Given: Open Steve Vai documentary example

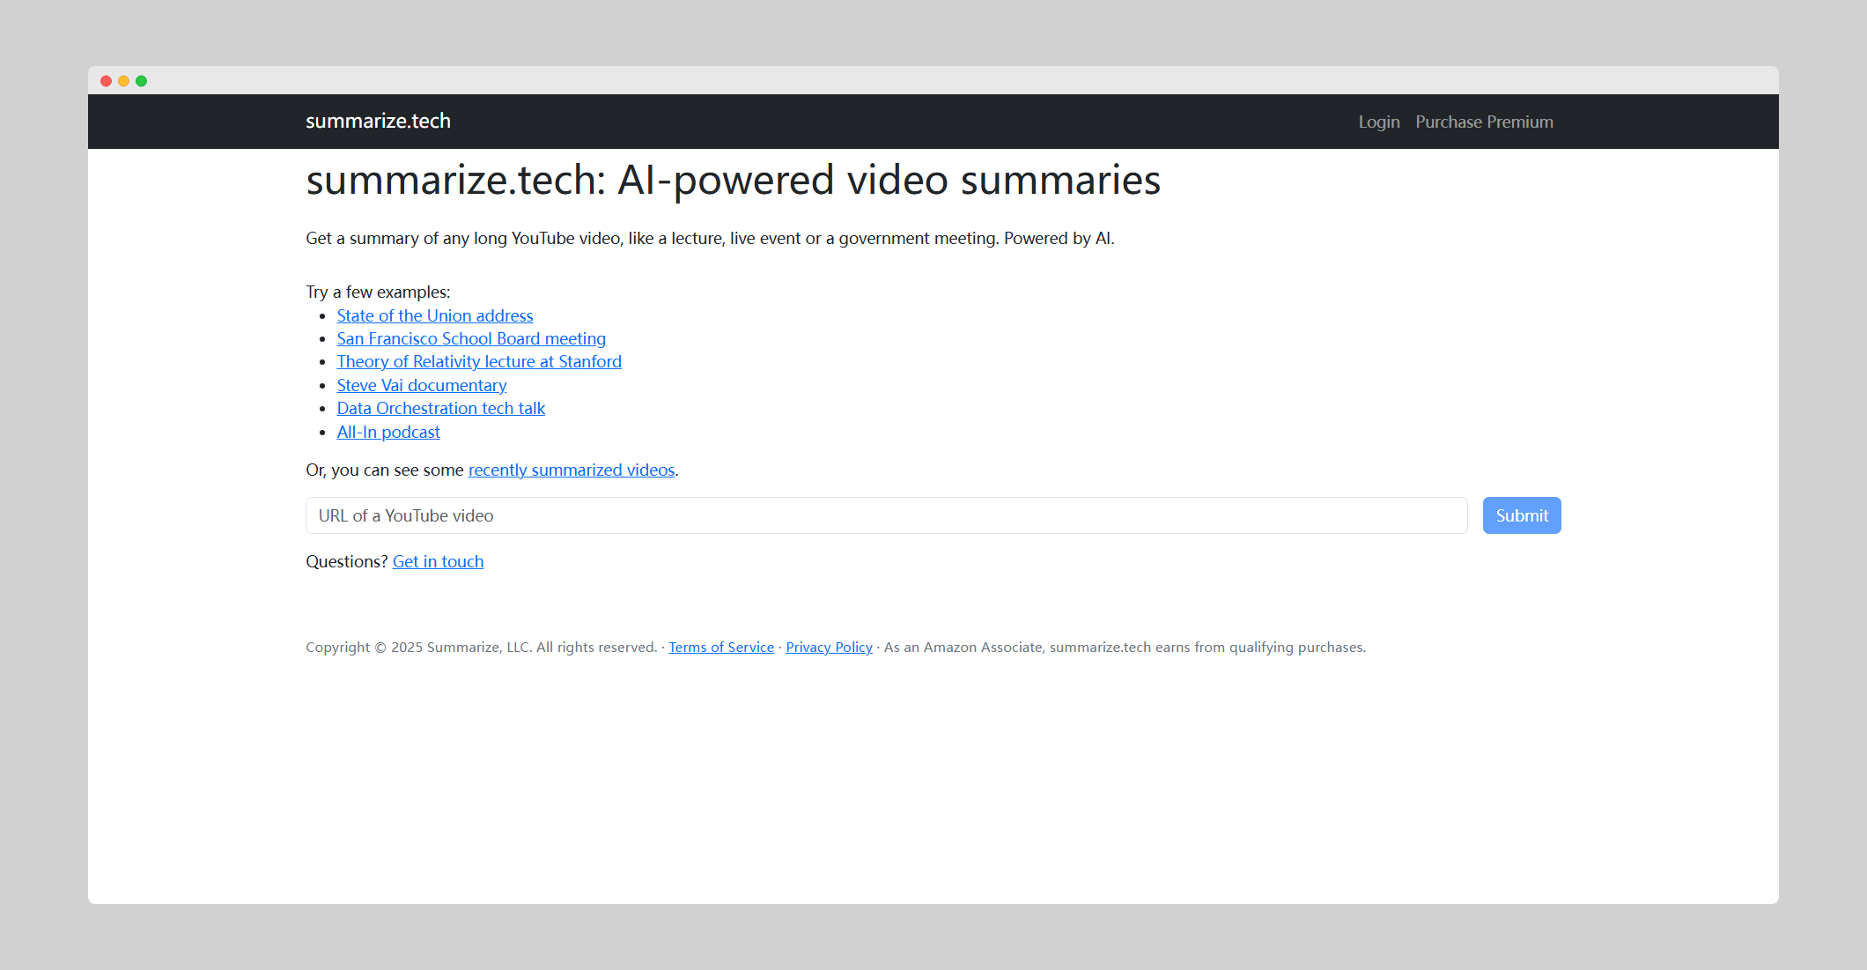Looking at the screenshot, I should (422, 385).
